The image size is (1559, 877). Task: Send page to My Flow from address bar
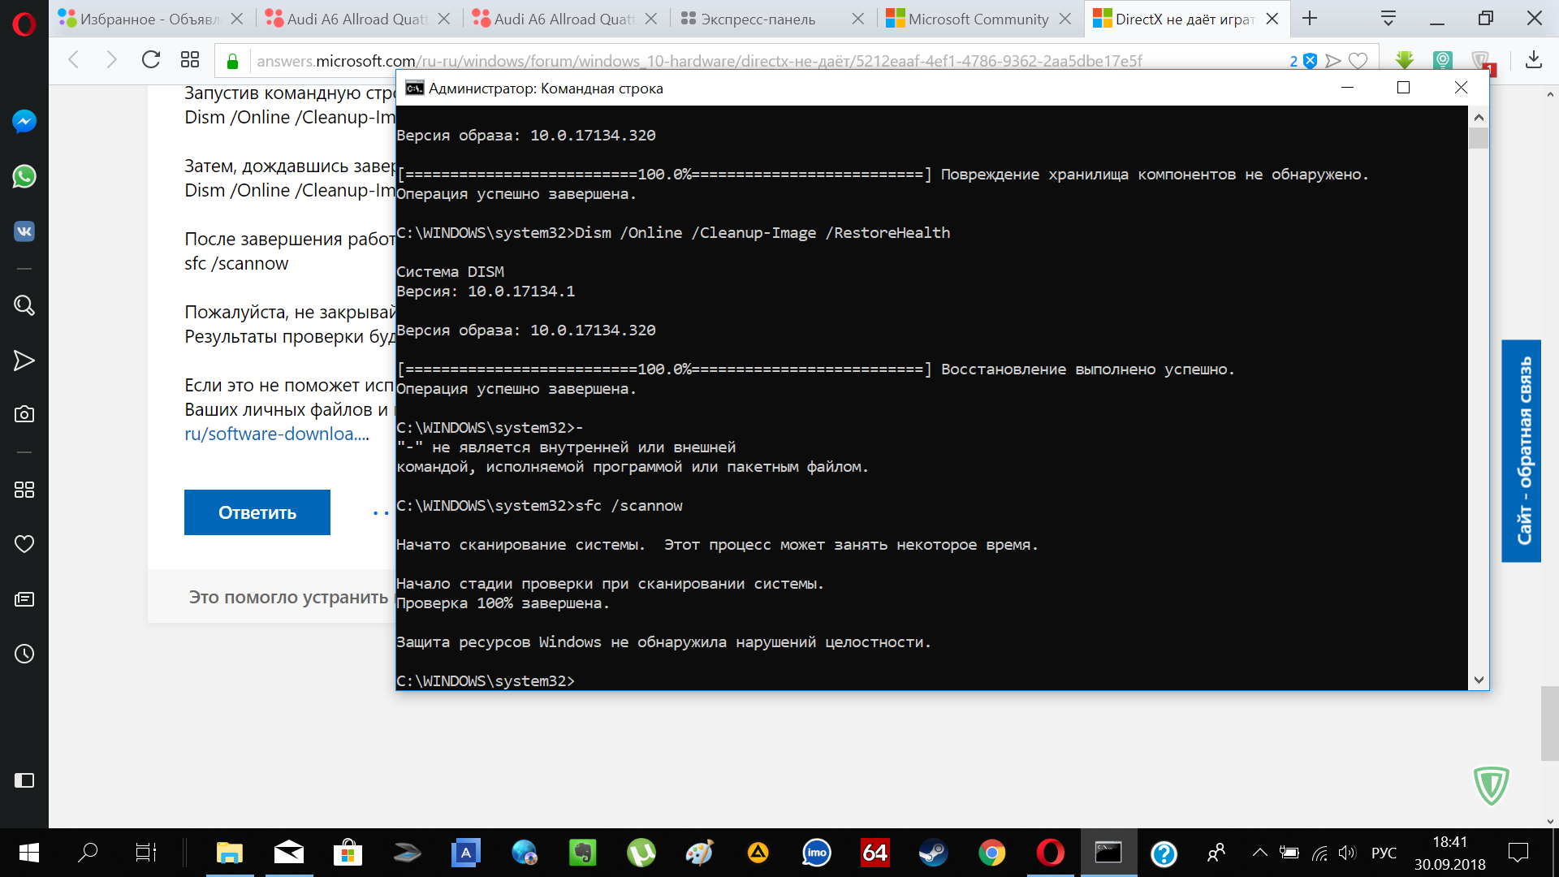coord(1332,61)
